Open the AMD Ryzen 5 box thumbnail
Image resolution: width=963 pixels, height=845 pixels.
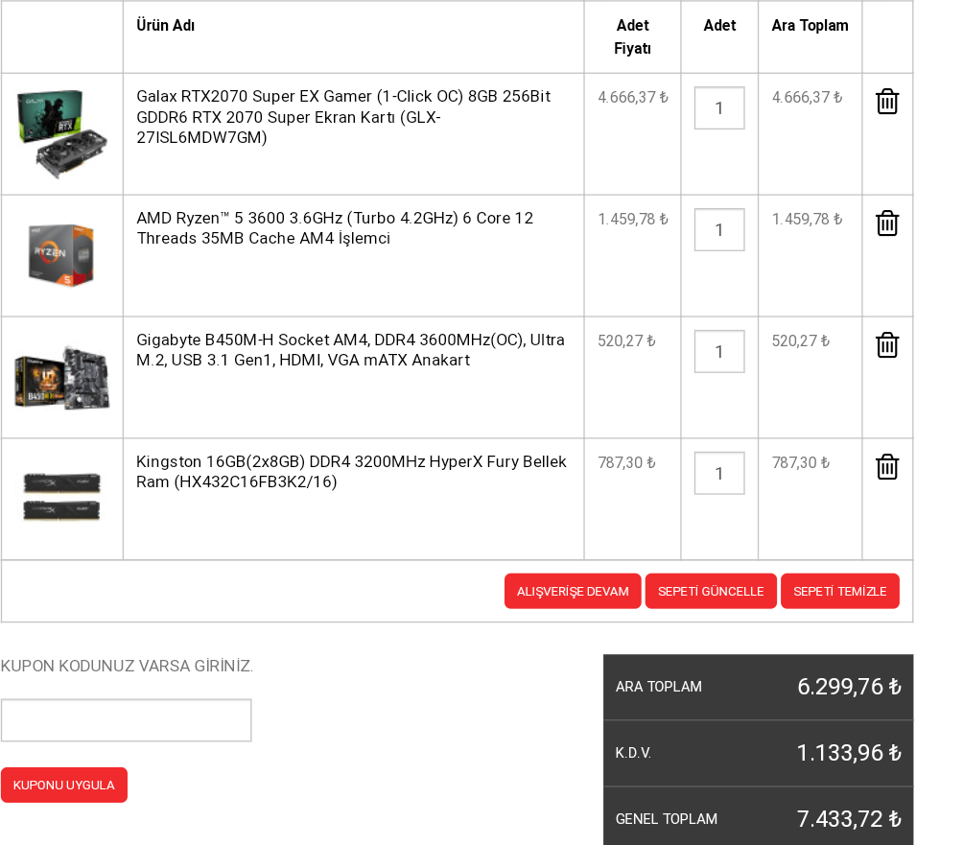tap(61, 255)
